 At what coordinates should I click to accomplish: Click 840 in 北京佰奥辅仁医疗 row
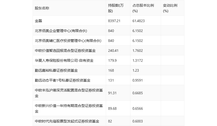pos(111,41)
